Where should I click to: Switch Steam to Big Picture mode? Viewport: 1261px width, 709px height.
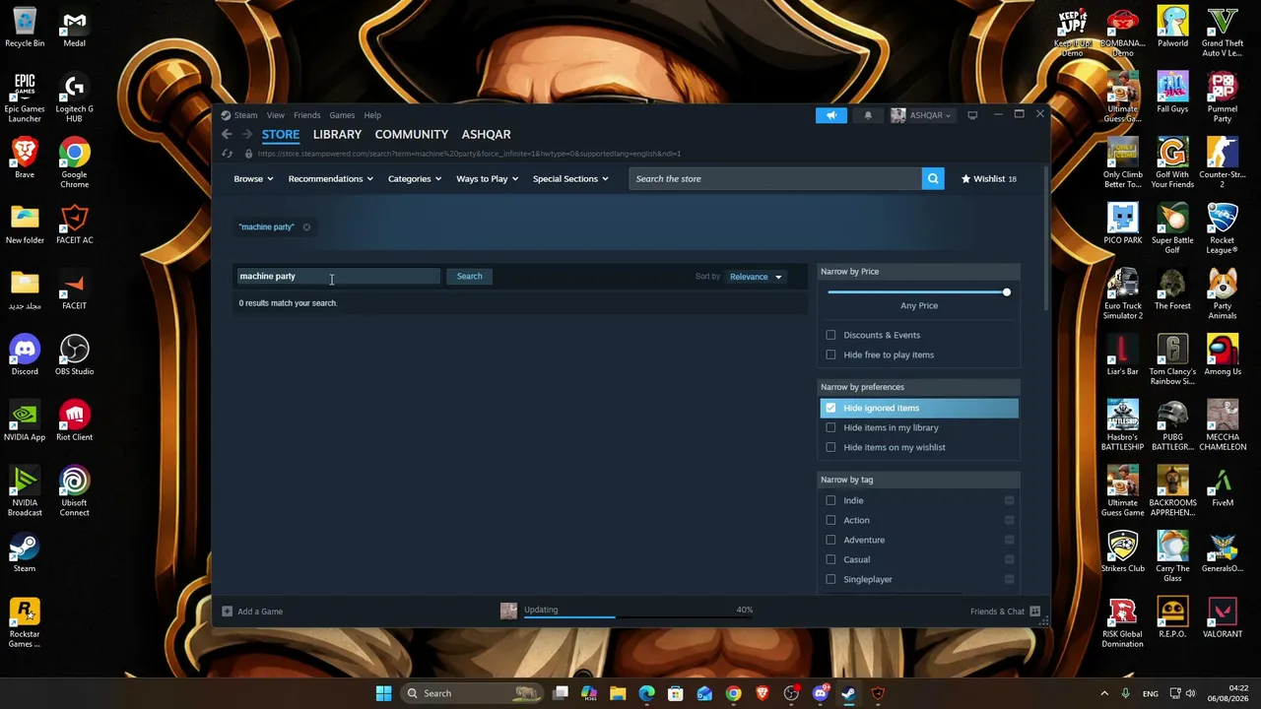[972, 115]
